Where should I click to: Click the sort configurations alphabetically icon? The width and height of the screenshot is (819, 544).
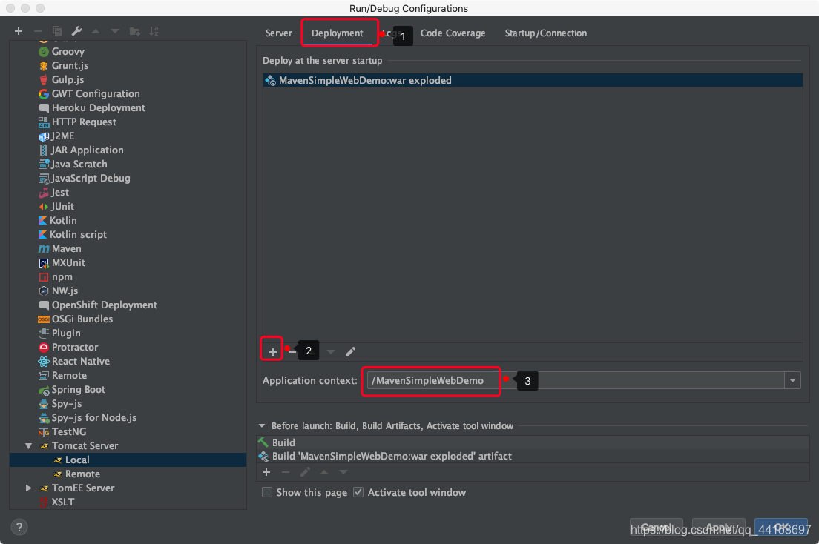point(154,31)
